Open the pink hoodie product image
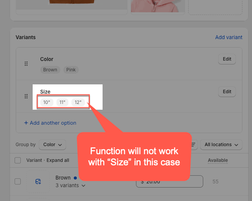 [x=158, y=6]
